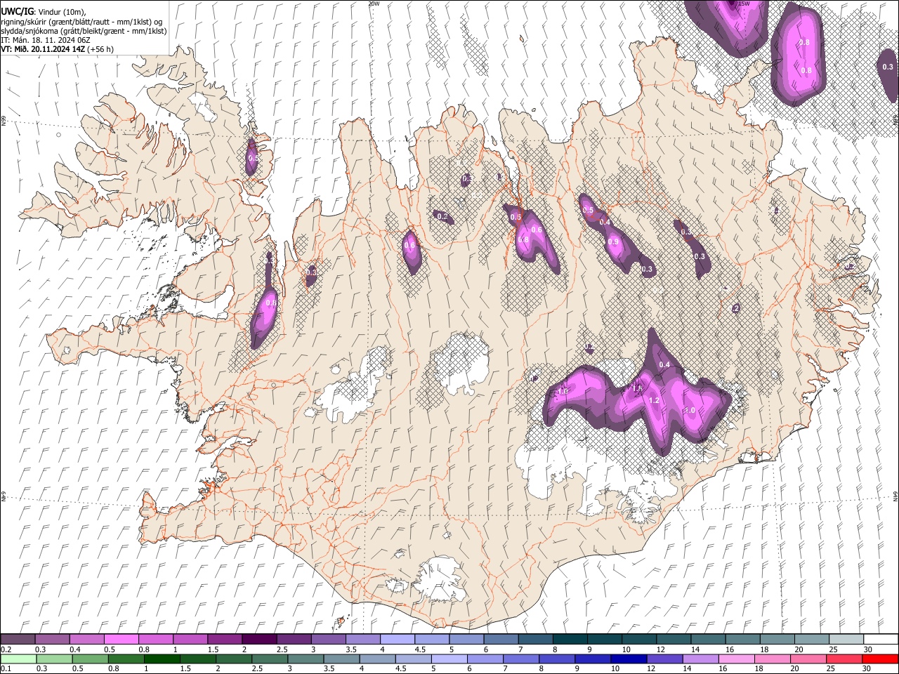
Task: Select the pale green rain swatch at 0.1
Action: pos(18,659)
